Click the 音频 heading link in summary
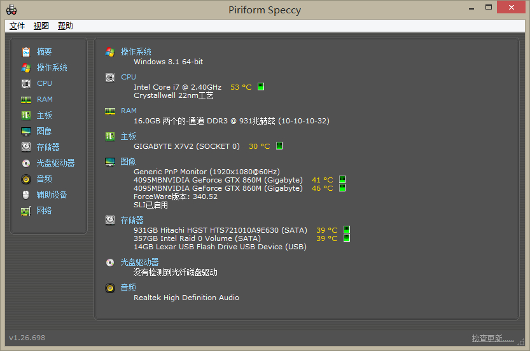 [x=129, y=287]
